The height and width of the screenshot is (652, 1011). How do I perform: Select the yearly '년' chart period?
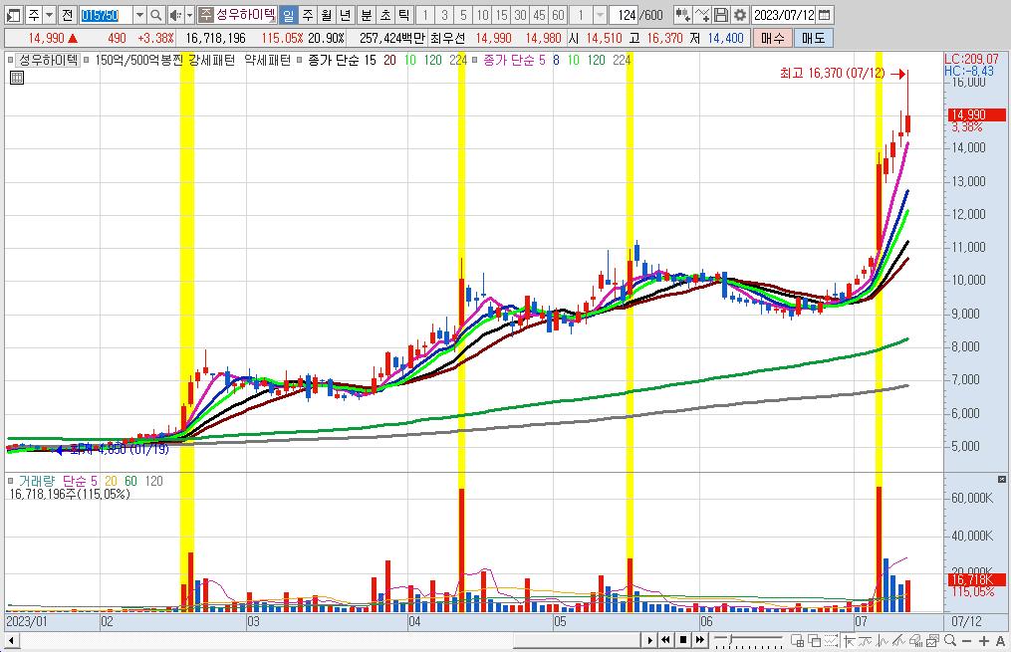[x=346, y=15]
